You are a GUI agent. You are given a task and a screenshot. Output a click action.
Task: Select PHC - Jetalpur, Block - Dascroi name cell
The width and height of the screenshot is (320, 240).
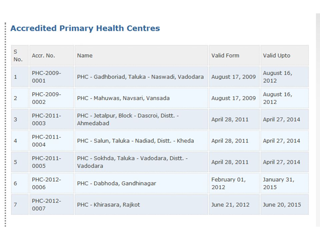click(141, 120)
